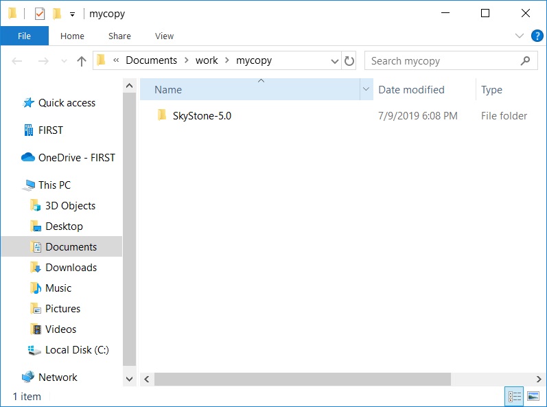
Task: Switch to Large icons view layout
Action: [533, 397]
